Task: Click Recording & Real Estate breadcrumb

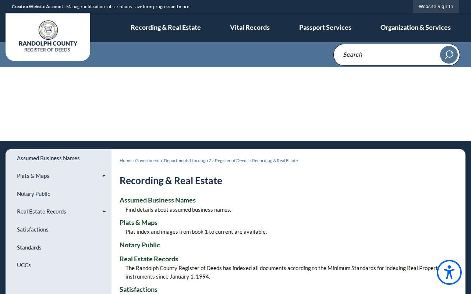Action: pos(275,161)
